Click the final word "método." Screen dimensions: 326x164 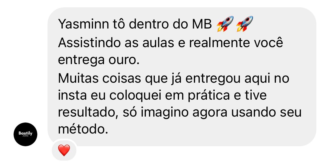coord(83,129)
